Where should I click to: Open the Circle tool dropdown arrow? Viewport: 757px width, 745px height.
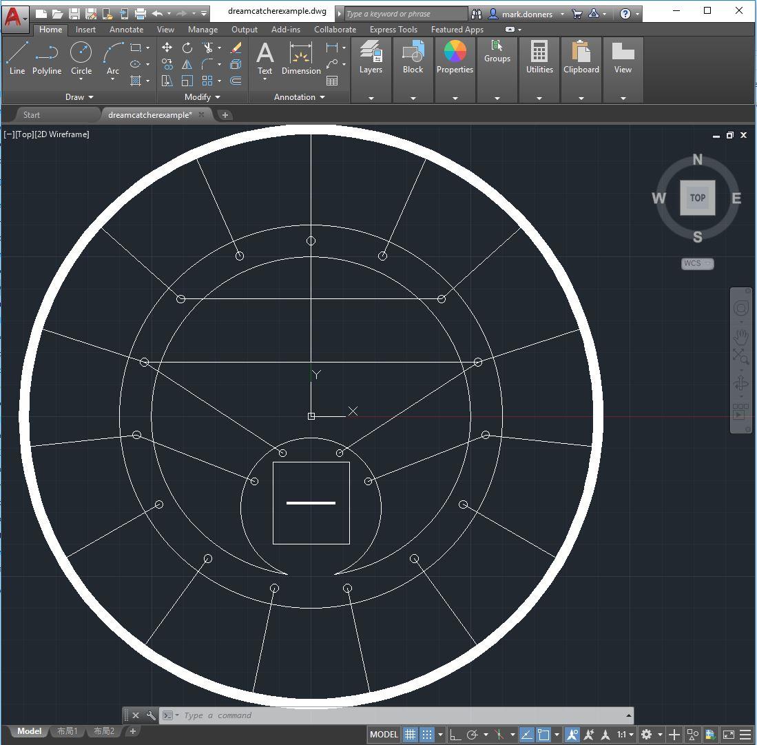point(81,79)
